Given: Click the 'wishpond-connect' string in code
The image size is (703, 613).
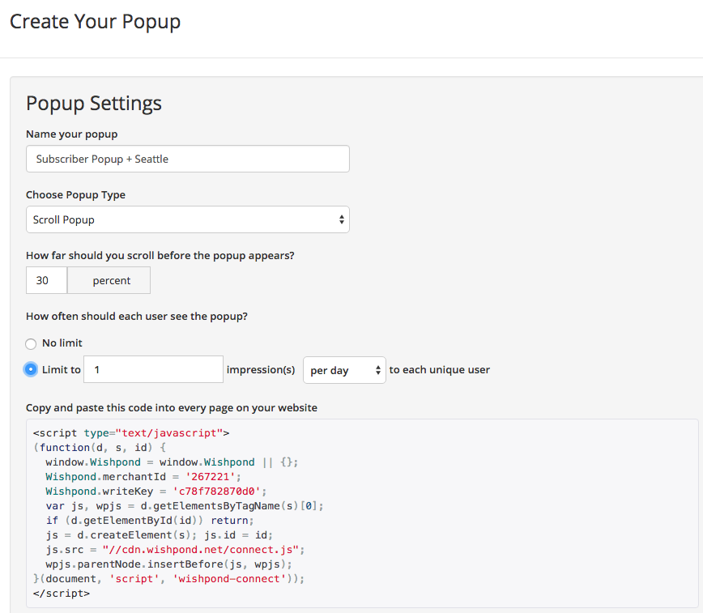Looking at the screenshot, I should pyautogui.click(x=229, y=578).
